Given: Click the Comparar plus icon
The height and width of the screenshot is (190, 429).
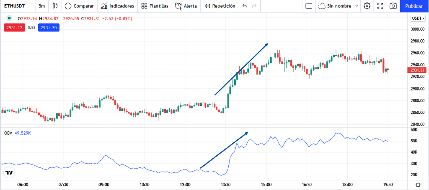Looking at the screenshot, I should pyautogui.click(x=68, y=6).
